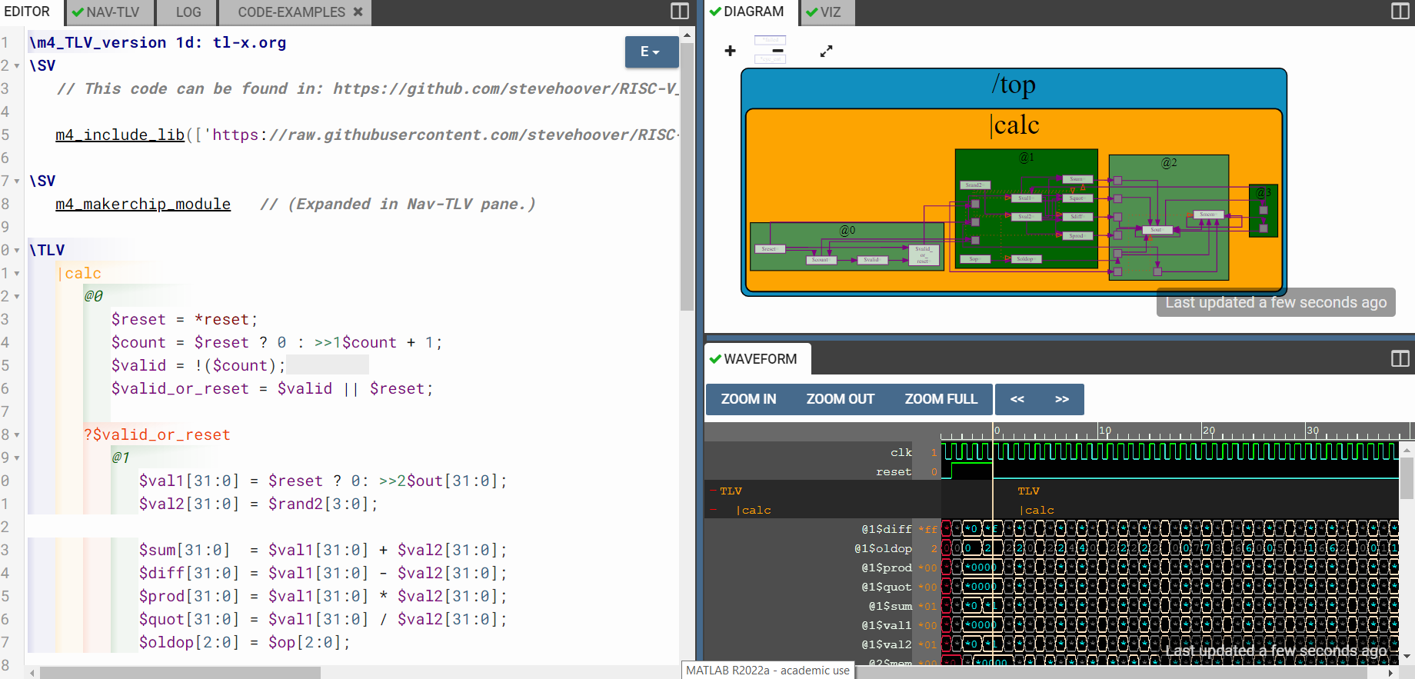Switch to the EDITOR tab
This screenshot has height=679, width=1415.
(x=27, y=12)
